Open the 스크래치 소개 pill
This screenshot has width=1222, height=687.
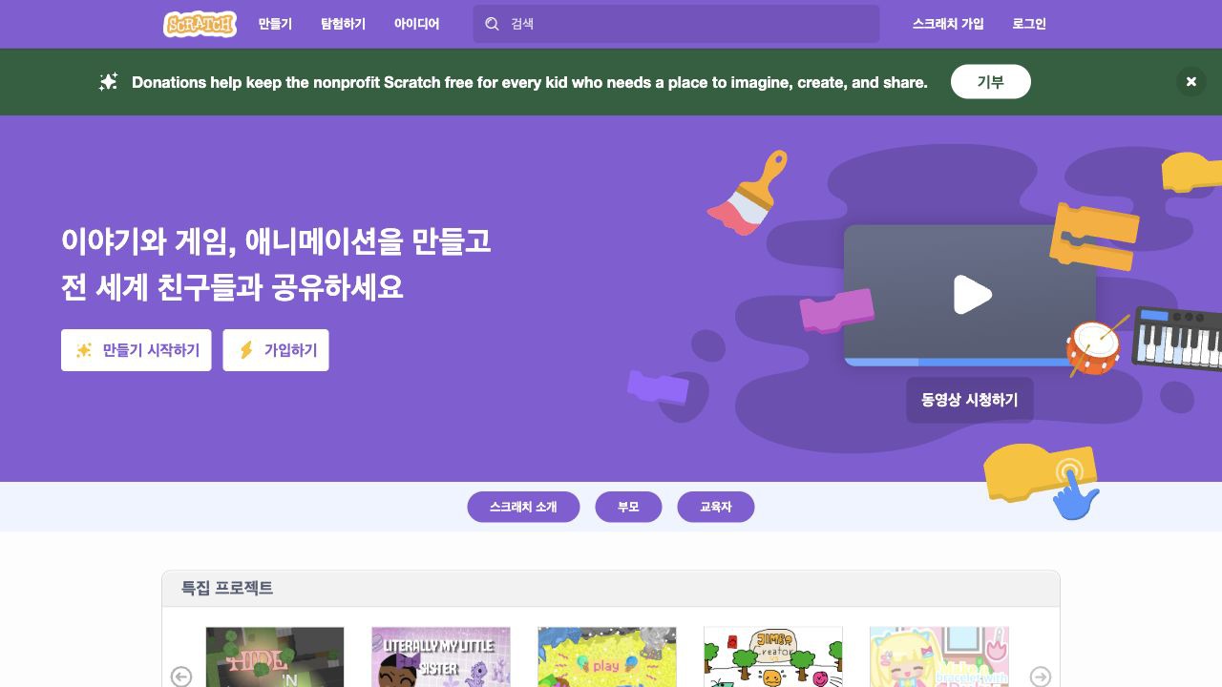[523, 507]
